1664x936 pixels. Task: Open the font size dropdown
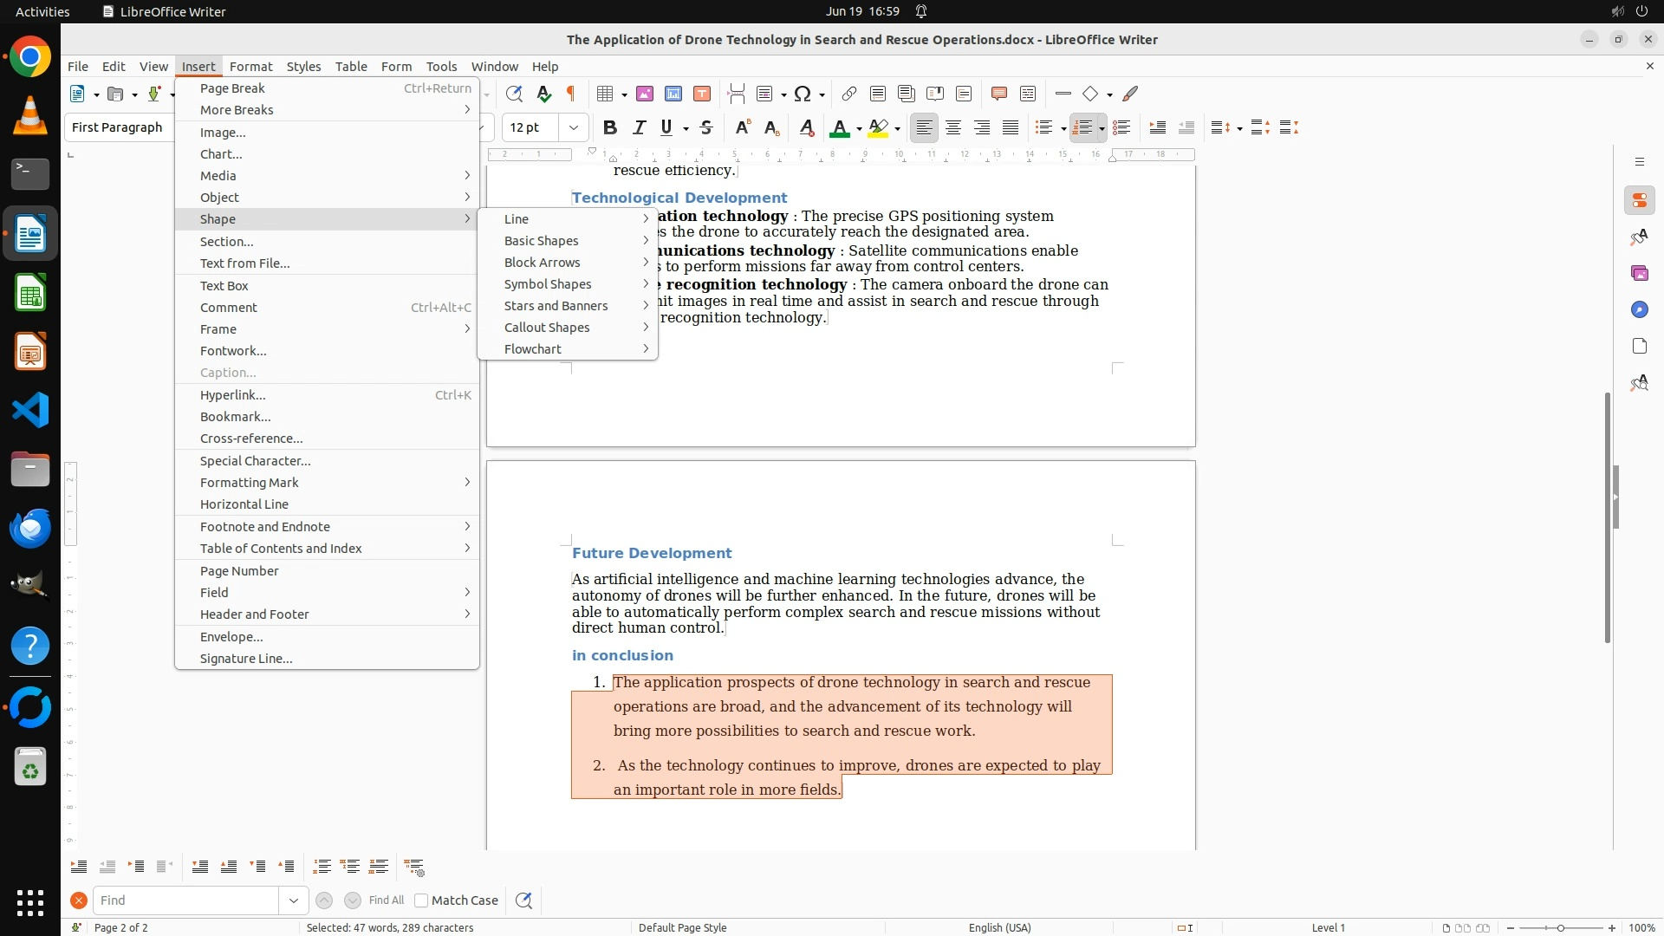click(573, 127)
